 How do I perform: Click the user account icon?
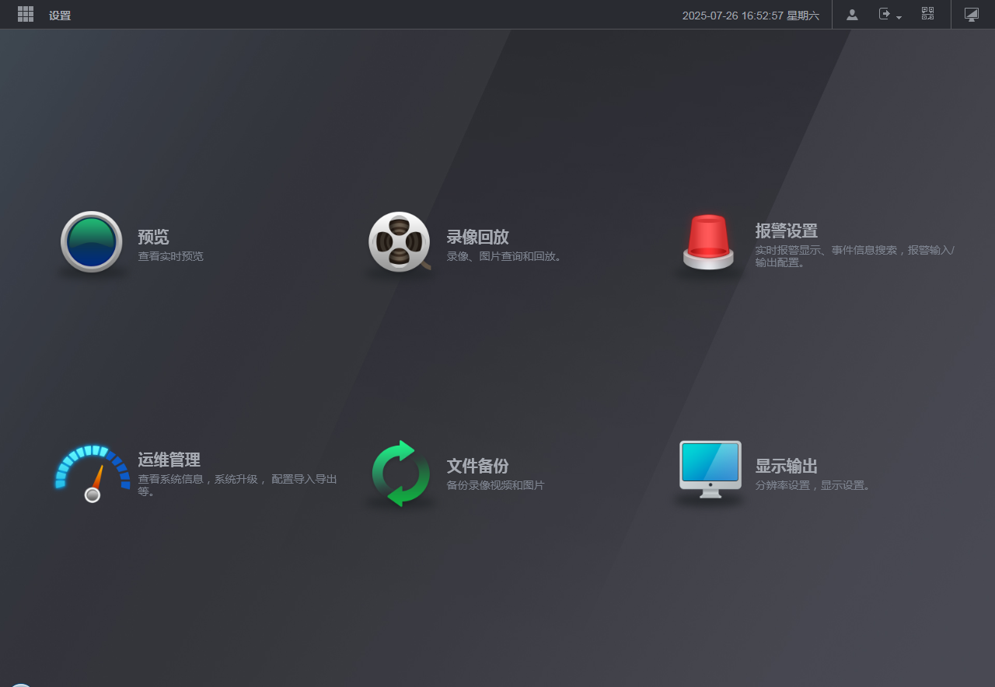click(x=852, y=14)
